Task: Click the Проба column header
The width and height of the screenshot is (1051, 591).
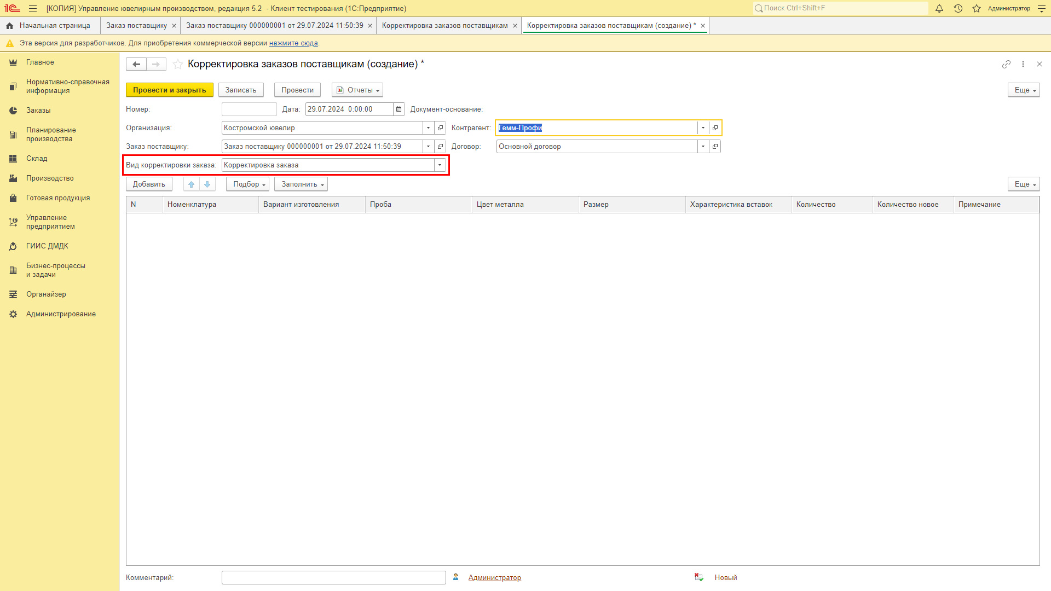Action: click(419, 205)
